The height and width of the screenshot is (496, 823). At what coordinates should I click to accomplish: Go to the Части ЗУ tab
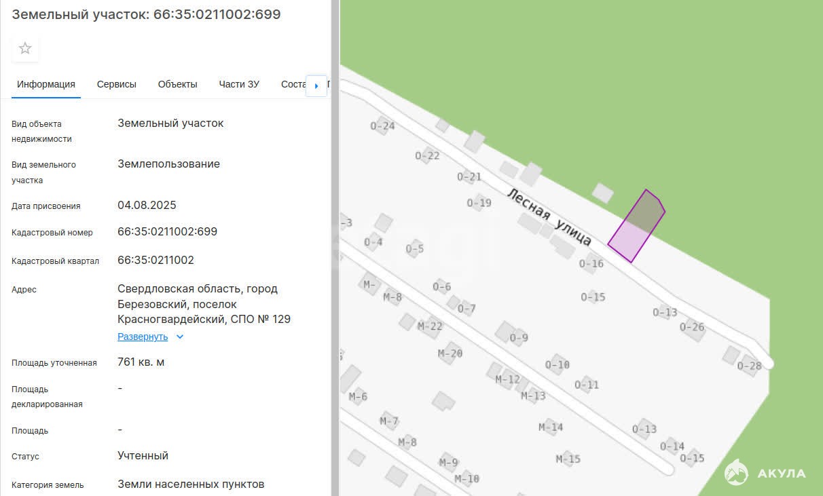pyautogui.click(x=239, y=84)
